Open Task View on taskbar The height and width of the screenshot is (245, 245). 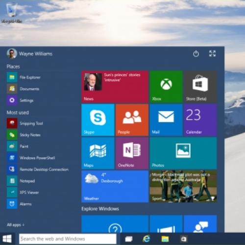click(x=129, y=239)
